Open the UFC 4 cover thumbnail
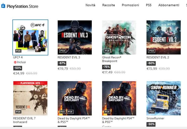This screenshot has width=187, height=129. tap(30, 37)
